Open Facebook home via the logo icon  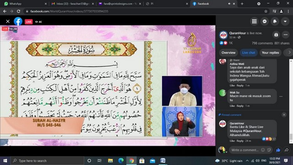click(18, 22)
